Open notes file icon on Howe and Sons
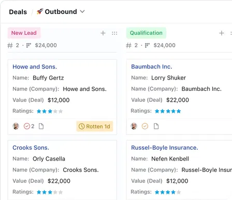This screenshot has height=200, width=232. point(41,126)
